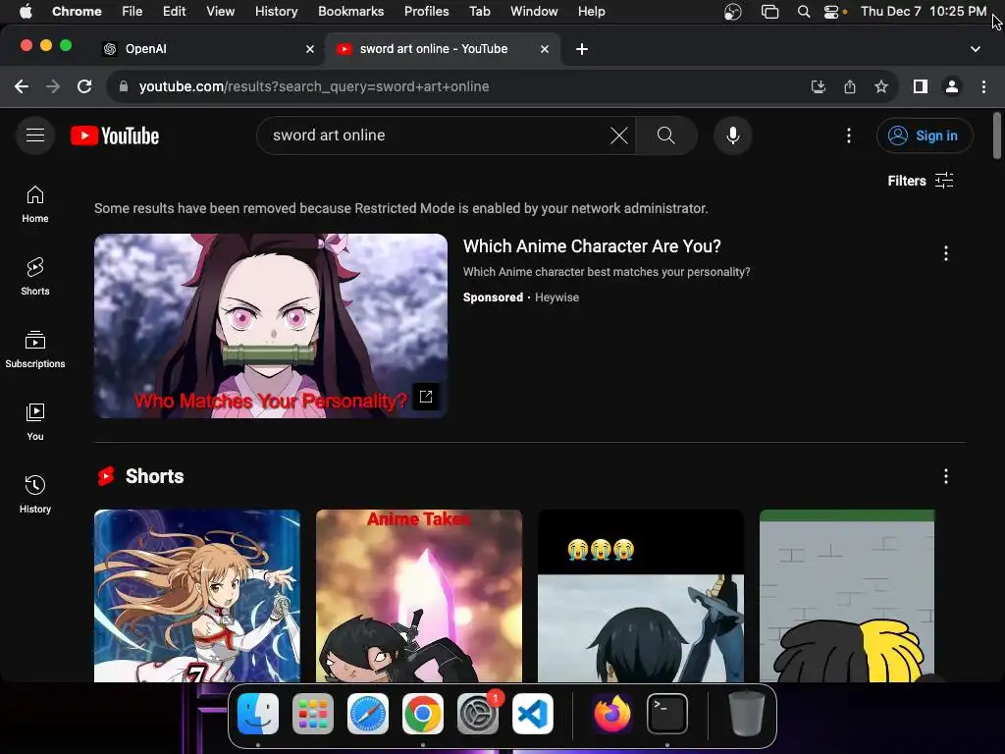This screenshot has width=1005, height=754.
Task: Open macOS Control Center in menu bar
Action: 830,11
